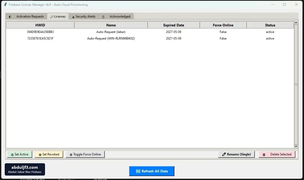This screenshot has width=304, height=180.
Task: Sort by the Name column header
Action: tap(111, 25)
